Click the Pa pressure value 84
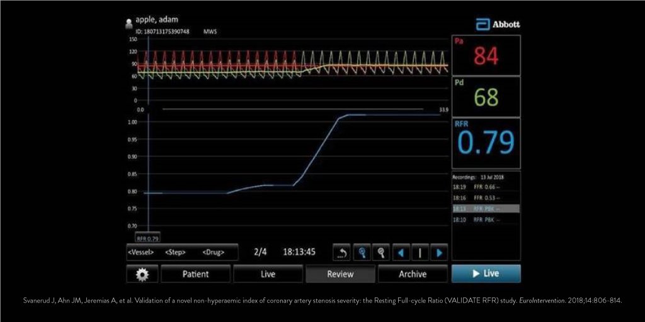The image size is (645, 322). pos(486,56)
